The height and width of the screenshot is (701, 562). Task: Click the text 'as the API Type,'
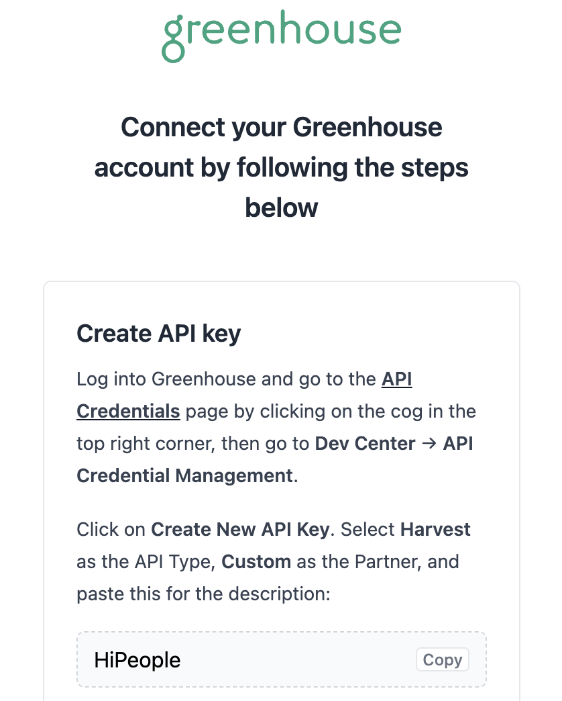[146, 561]
